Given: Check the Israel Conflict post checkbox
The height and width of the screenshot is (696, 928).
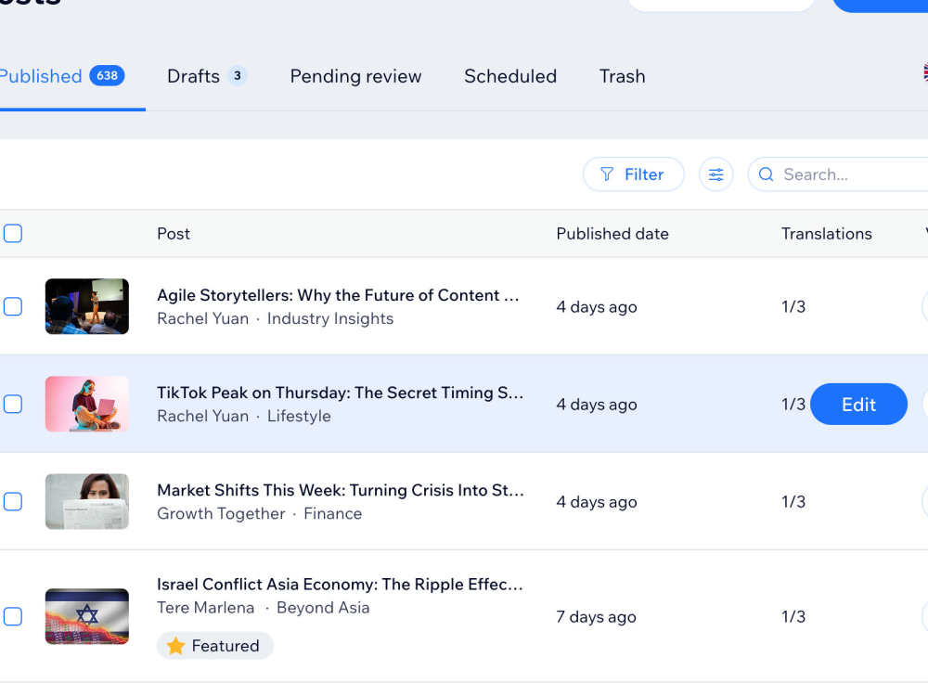Looking at the screenshot, I should [x=13, y=616].
